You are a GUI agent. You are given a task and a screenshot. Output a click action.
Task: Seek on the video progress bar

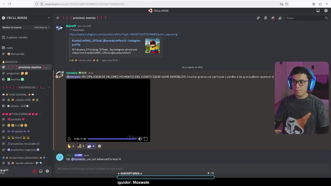pyautogui.click(x=112, y=139)
